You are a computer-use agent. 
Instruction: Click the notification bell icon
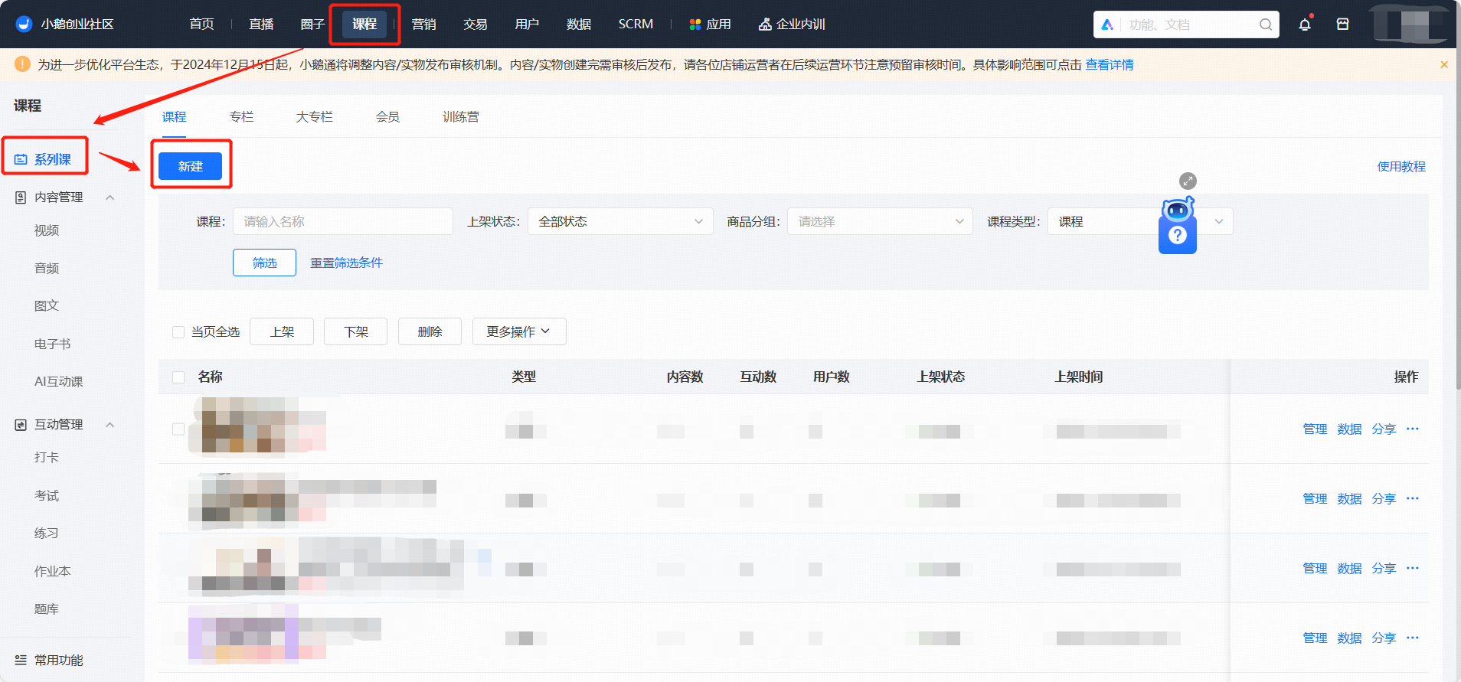1305,24
